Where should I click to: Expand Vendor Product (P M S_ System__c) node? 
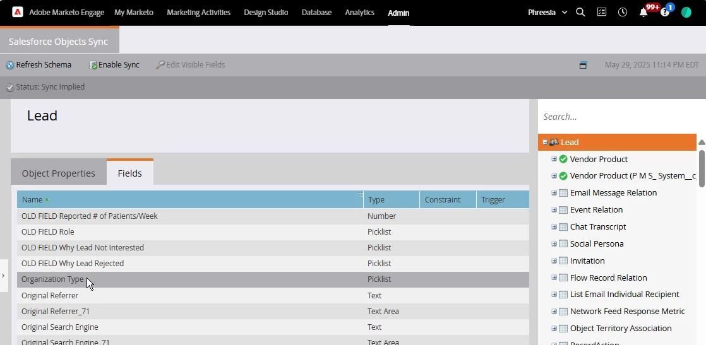point(554,175)
